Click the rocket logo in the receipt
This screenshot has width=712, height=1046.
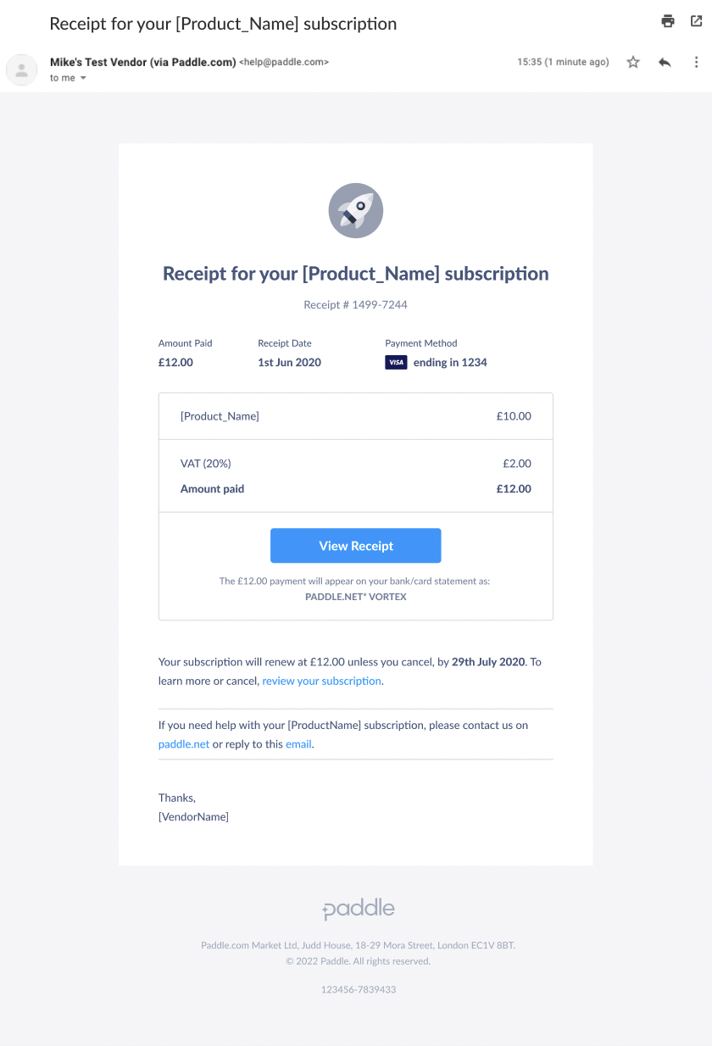click(x=356, y=210)
